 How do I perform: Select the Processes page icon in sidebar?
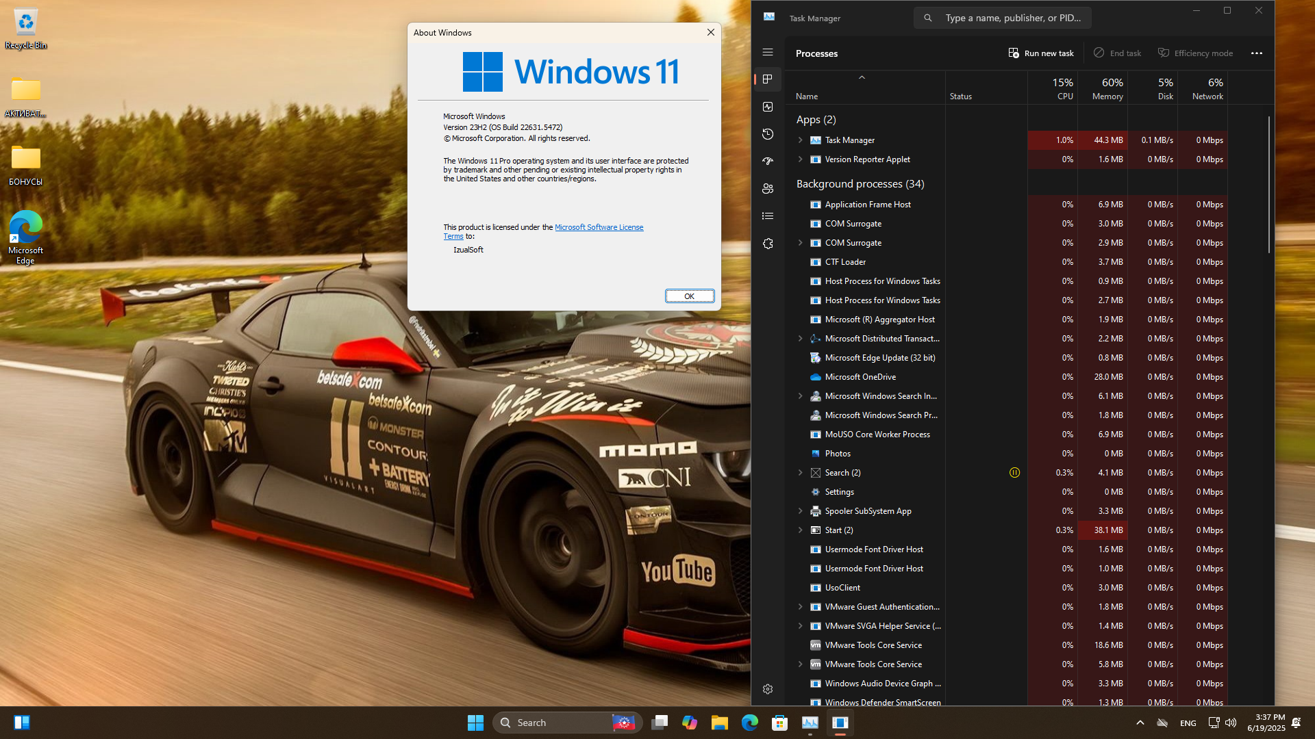point(767,79)
